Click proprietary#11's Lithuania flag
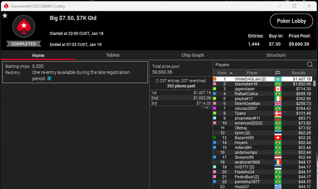The height and width of the screenshot is (189, 318). click(x=278, y=118)
